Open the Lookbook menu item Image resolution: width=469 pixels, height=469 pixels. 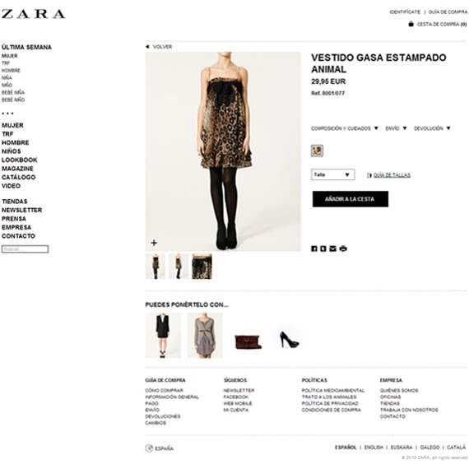(20, 160)
